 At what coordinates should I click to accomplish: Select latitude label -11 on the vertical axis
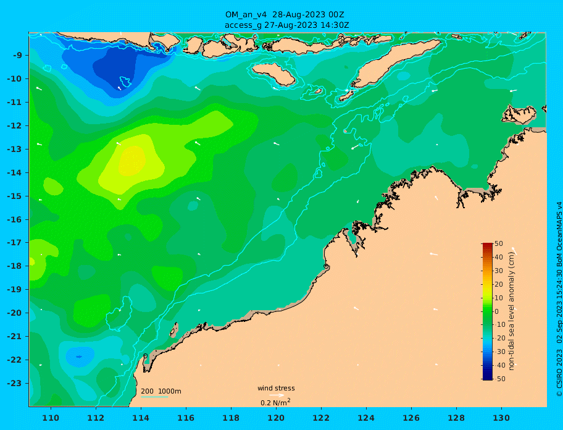(x=15, y=102)
